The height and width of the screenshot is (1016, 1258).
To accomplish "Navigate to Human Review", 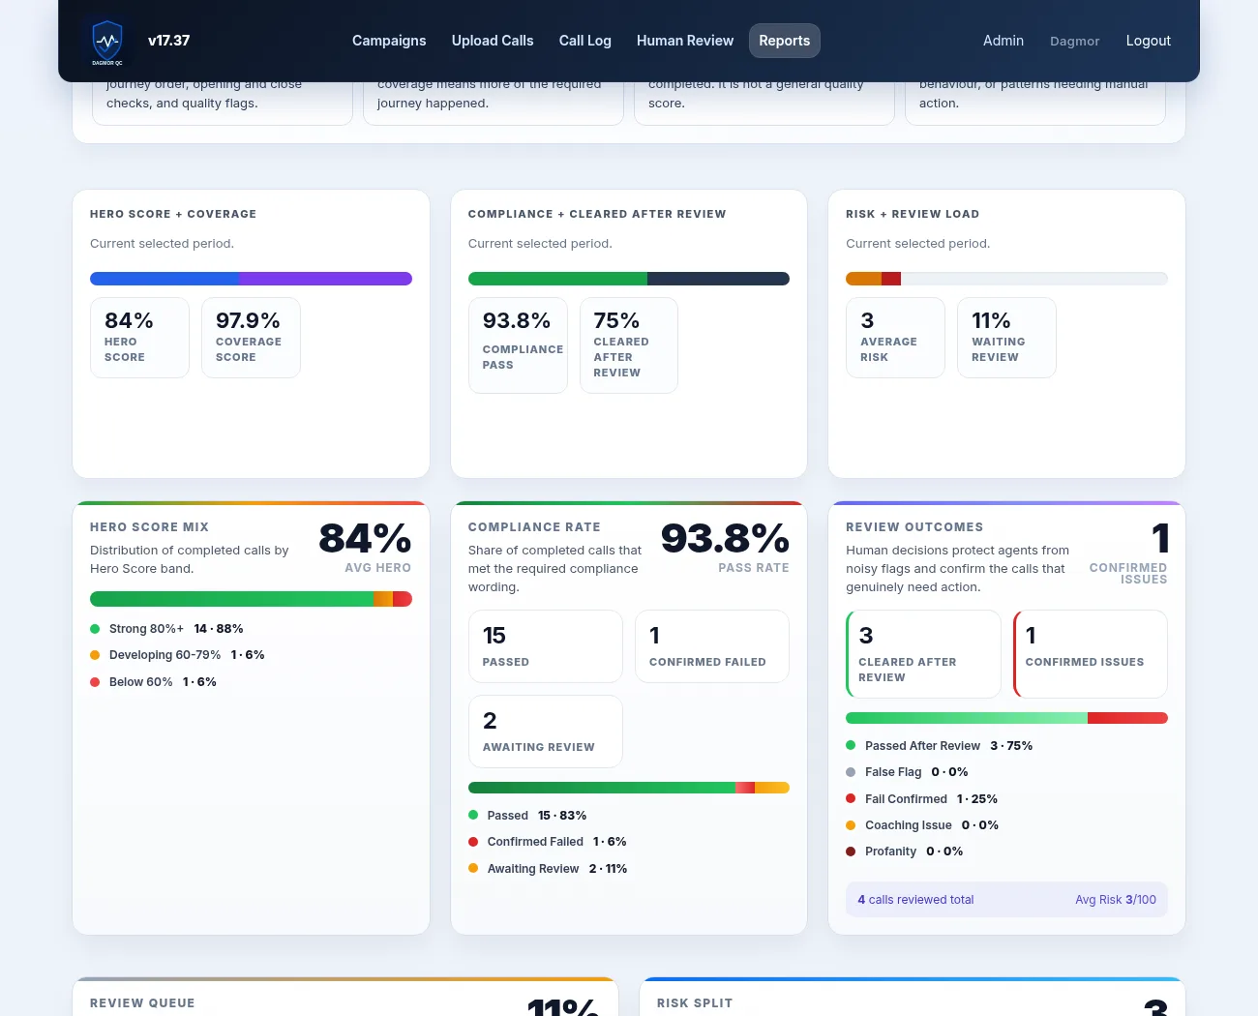I will point(685,41).
